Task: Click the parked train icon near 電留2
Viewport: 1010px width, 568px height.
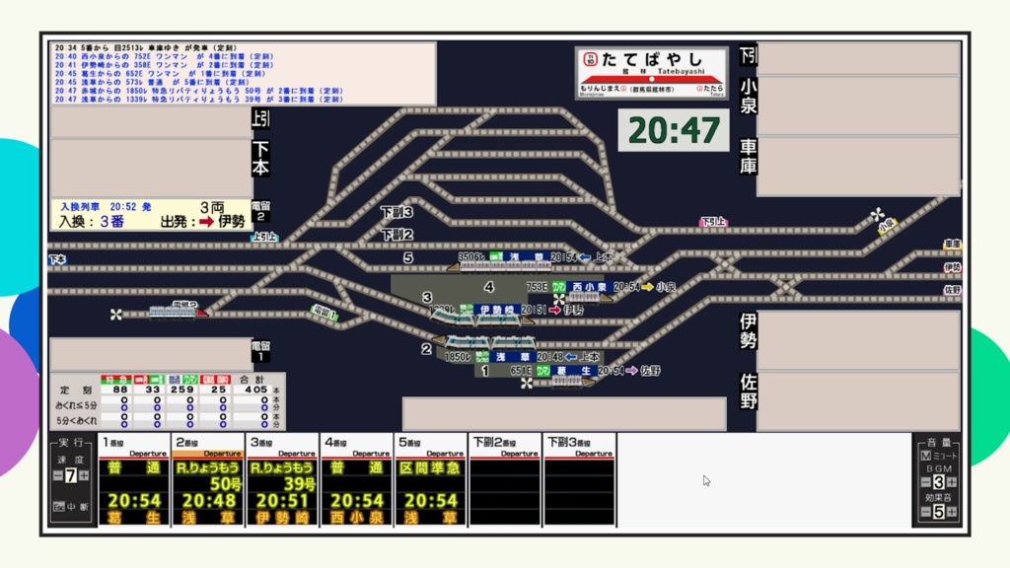Action: pyautogui.click(x=174, y=313)
